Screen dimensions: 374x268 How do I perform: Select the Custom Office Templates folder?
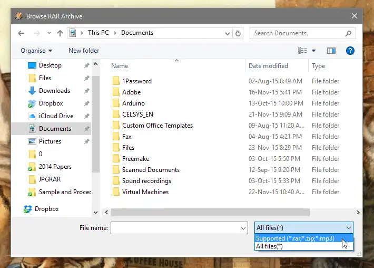click(x=158, y=126)
